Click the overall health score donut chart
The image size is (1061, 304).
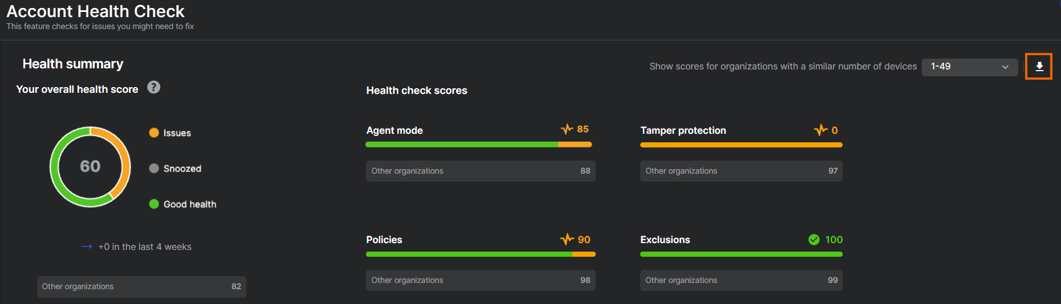pyautogui.click(x=90, y=167)
